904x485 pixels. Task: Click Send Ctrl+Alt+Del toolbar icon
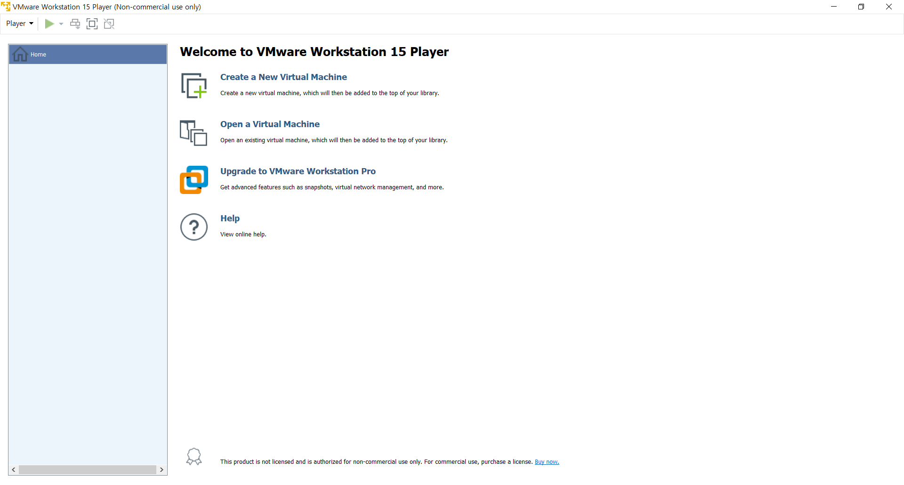point(75,24)
